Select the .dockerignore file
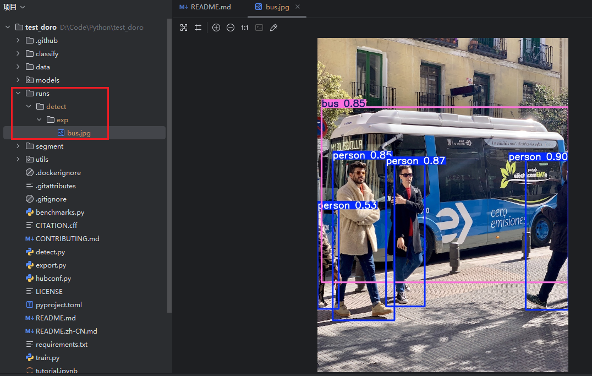The width and height of the screenshot is (592, 376). 84,173
